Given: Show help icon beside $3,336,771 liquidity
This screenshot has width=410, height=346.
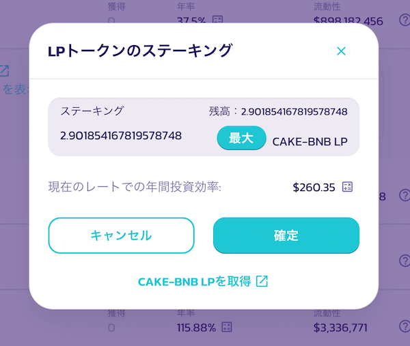Looking at the screenshot, I should [x=405, y=326].
